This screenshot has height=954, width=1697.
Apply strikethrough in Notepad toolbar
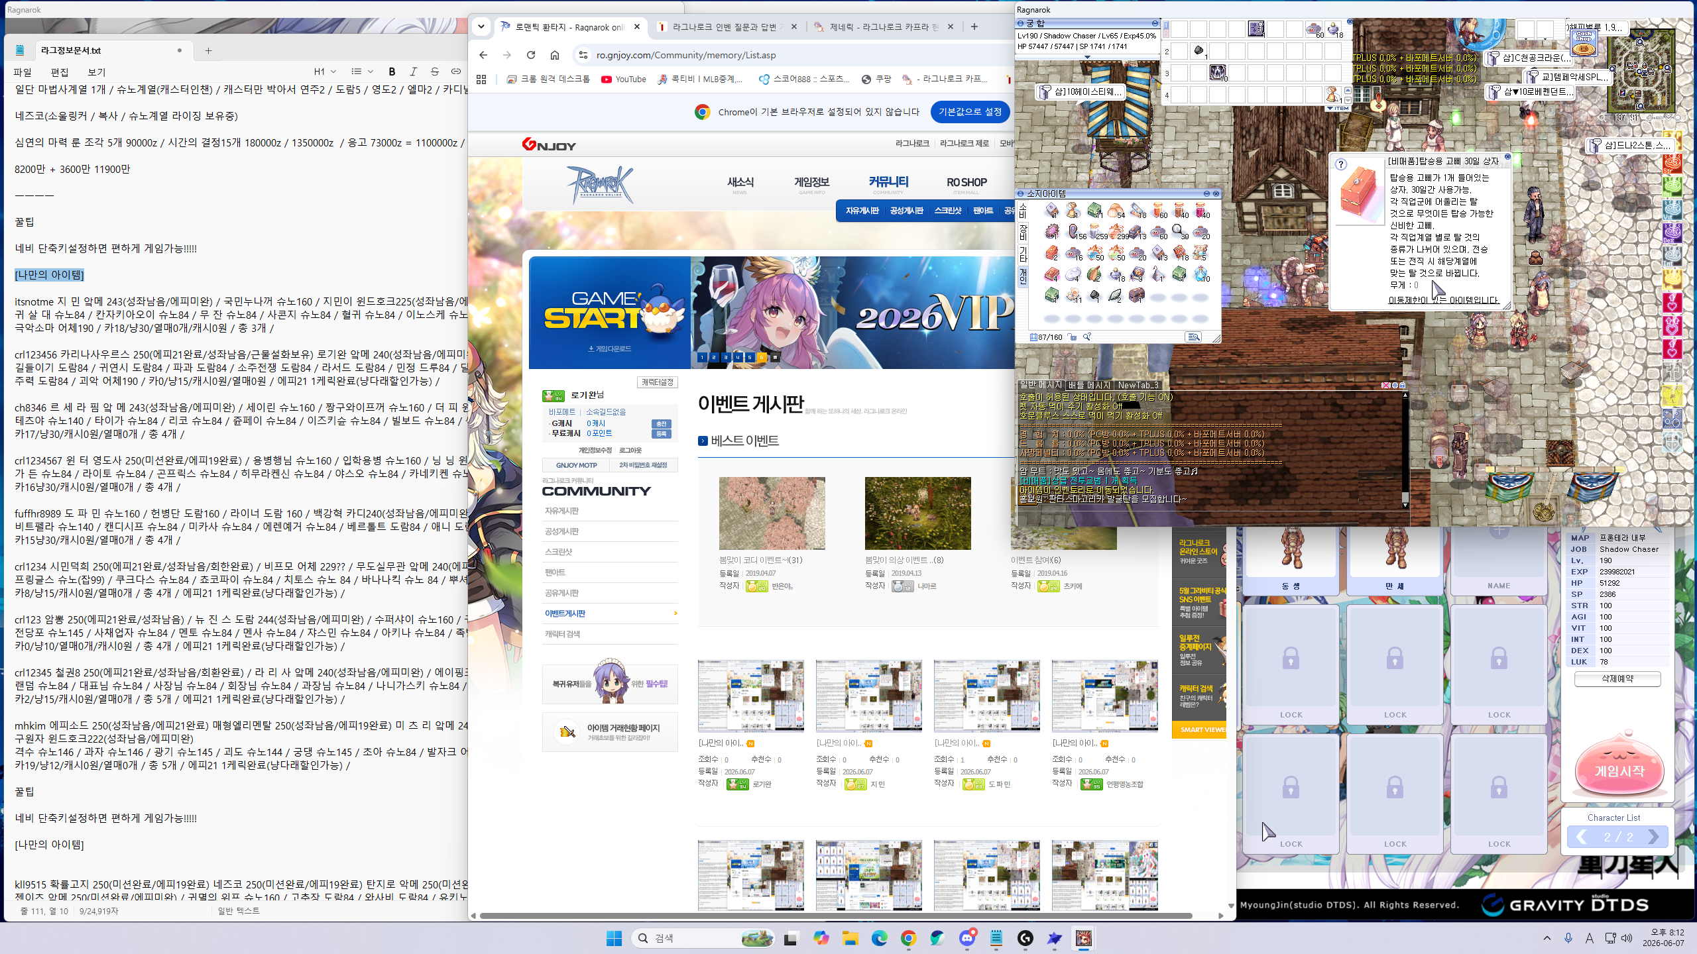pos(435,72)
